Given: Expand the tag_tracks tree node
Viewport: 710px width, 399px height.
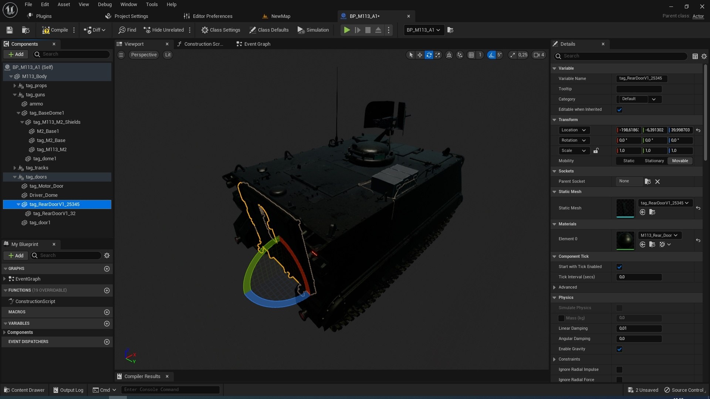Looking at the screenshot, I should tap(15, 168).
